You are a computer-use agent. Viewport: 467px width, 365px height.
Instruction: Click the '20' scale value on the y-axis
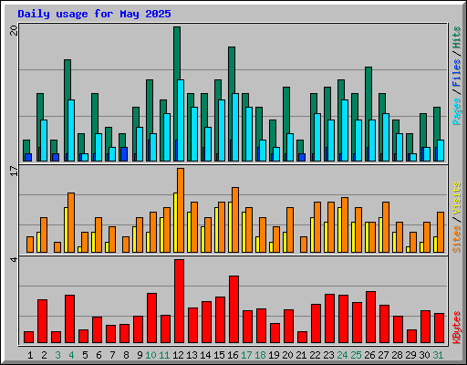[14, 30]
